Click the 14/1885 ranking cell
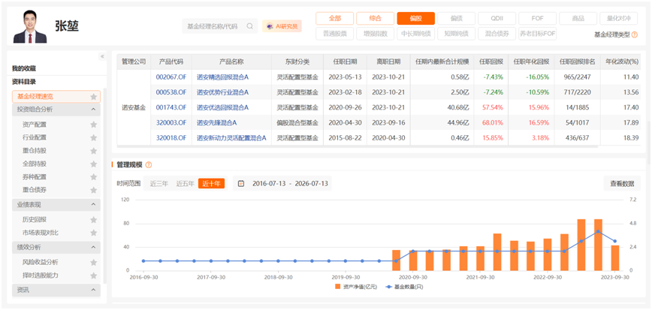This screenshot has width=652, height=310. tap(577, 107)
